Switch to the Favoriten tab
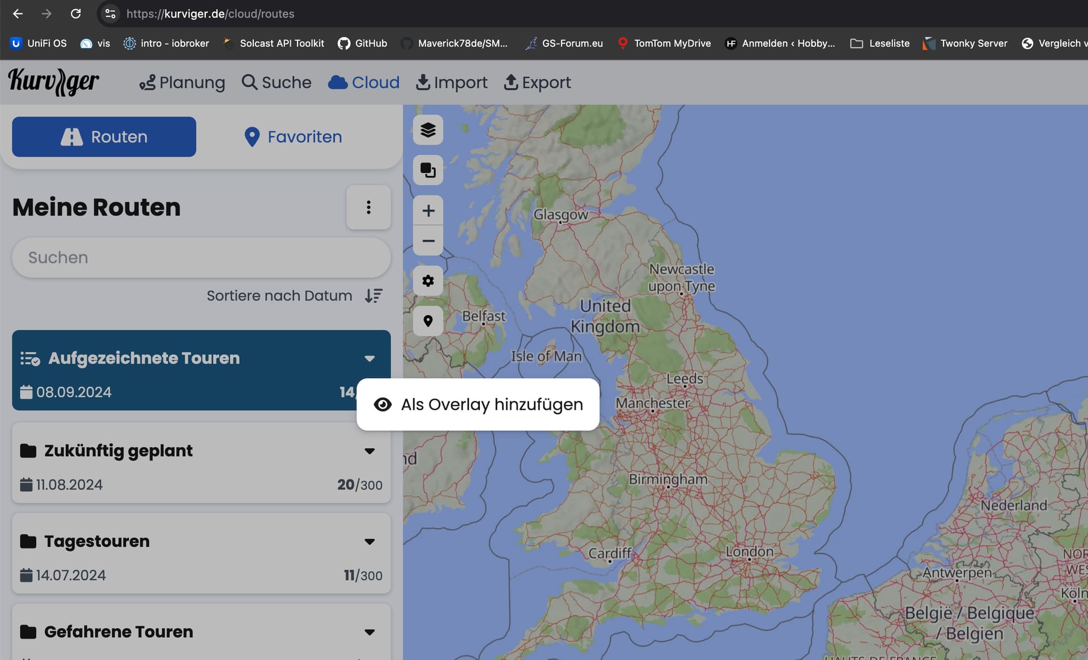Image resolution: width=1088 pixels, height=660 pixels. [293, 136]
